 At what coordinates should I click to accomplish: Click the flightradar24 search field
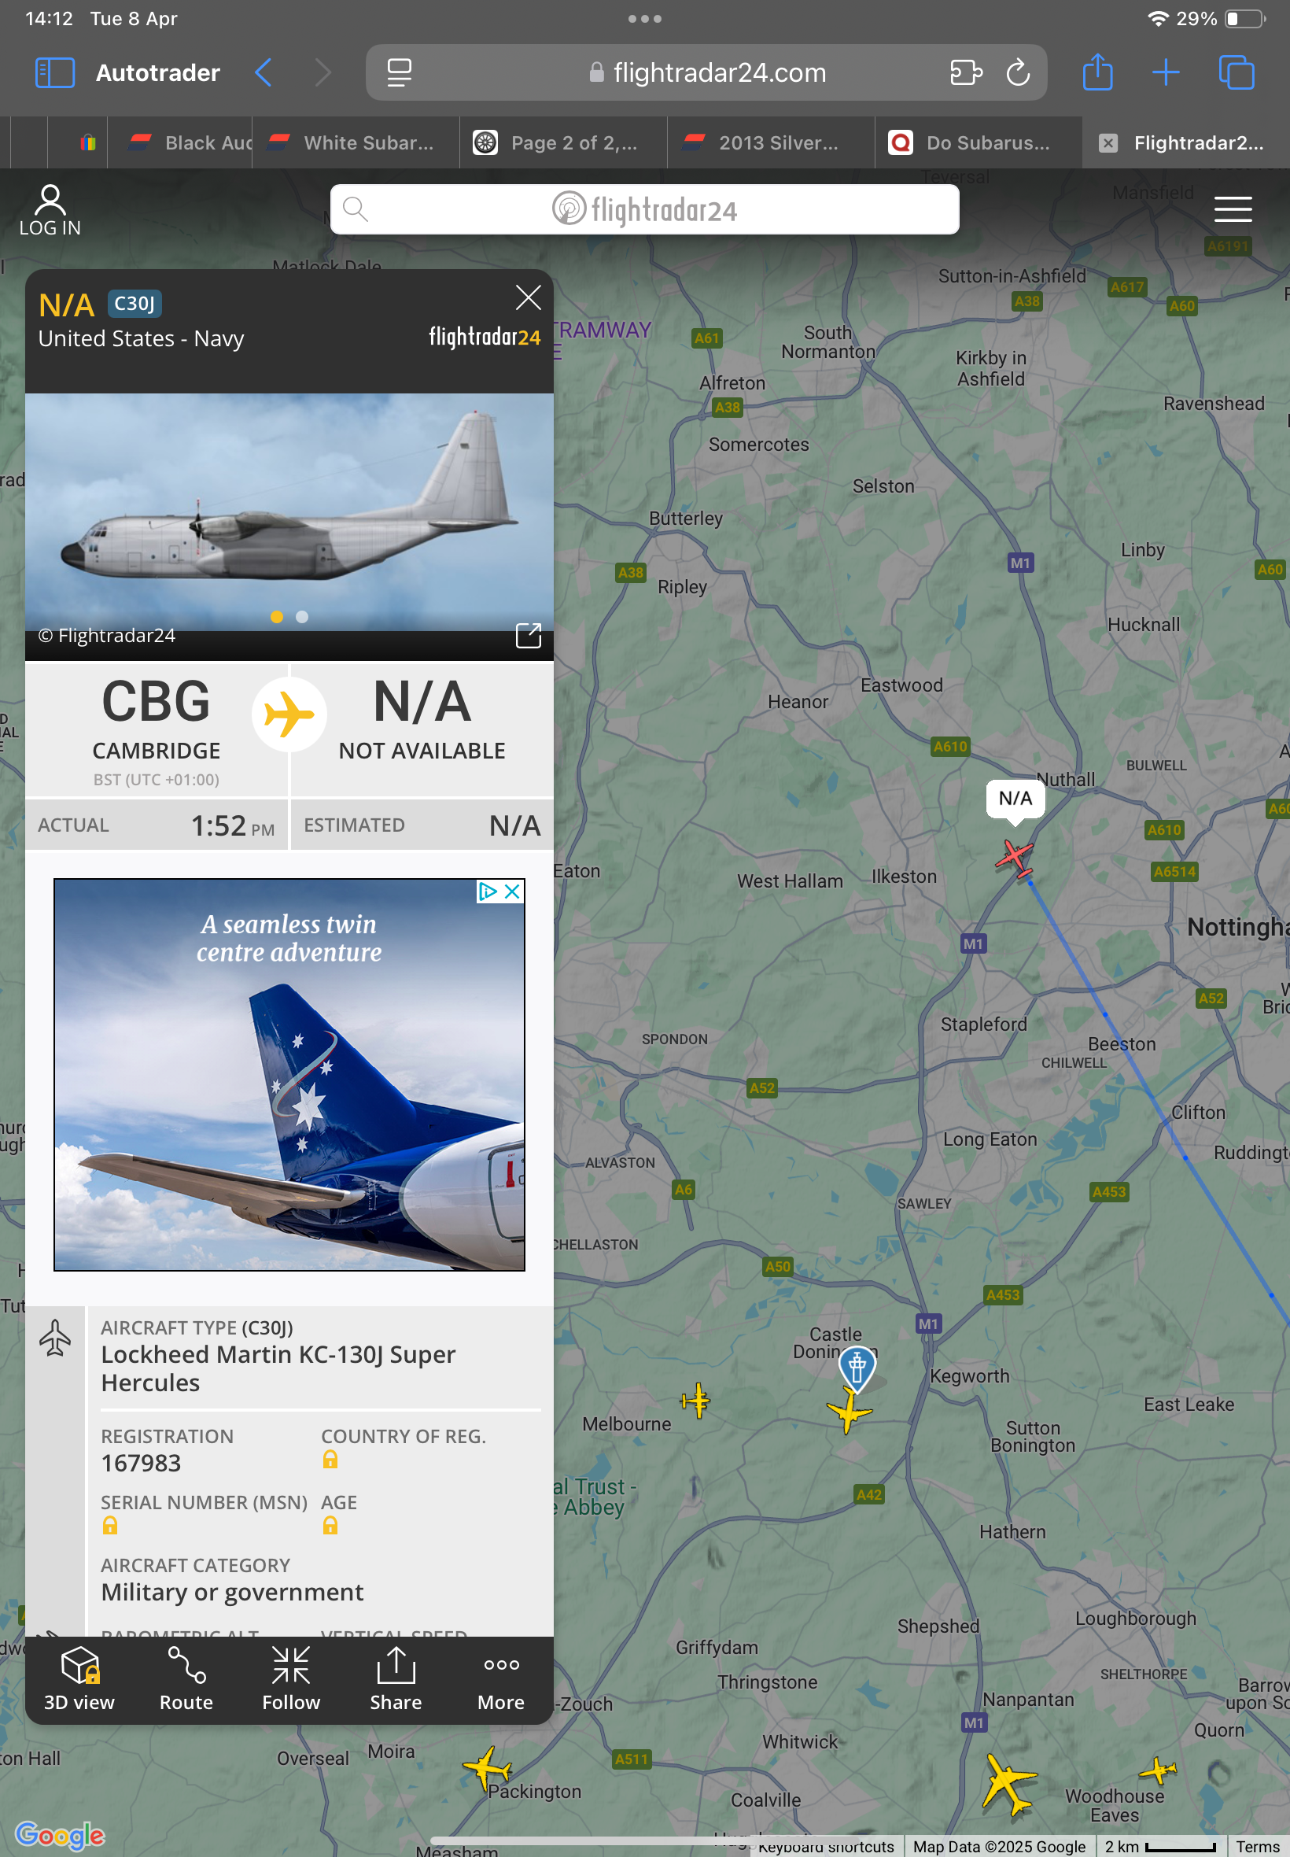pos(645,209)
